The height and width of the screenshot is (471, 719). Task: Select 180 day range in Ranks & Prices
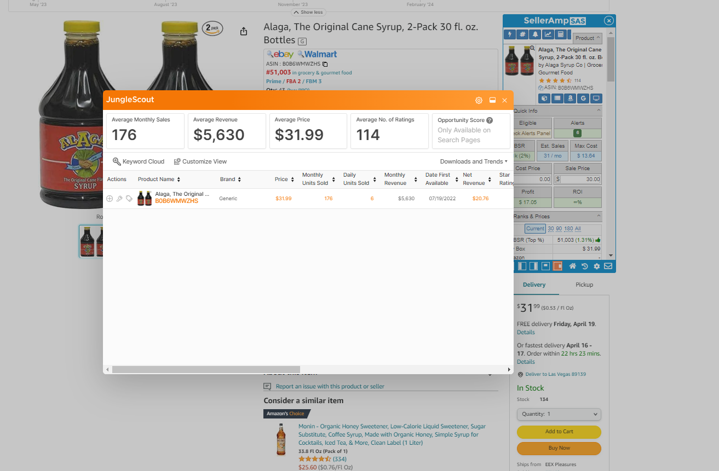click(568, 229)
